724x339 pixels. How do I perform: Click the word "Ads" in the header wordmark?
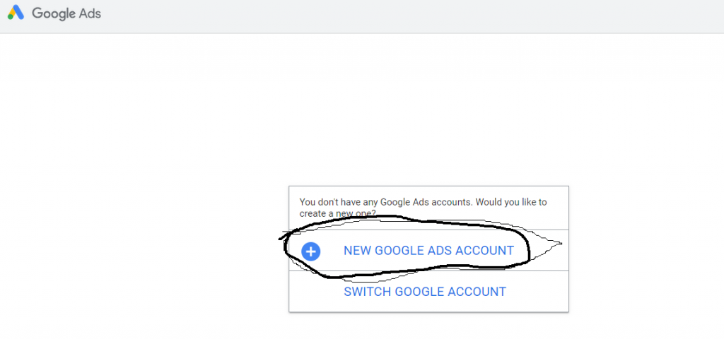90,13
